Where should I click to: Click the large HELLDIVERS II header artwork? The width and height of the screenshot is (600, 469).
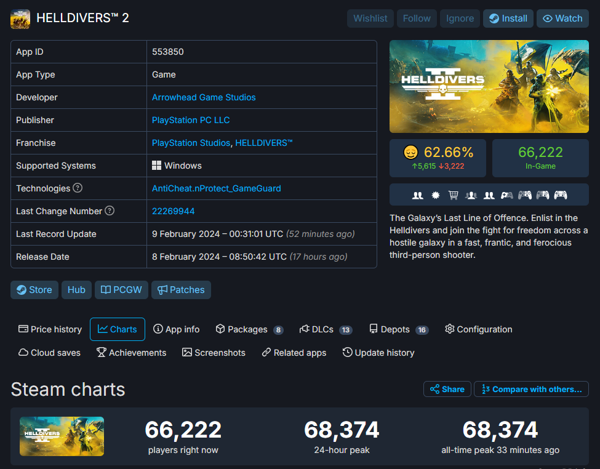[489, 87]
